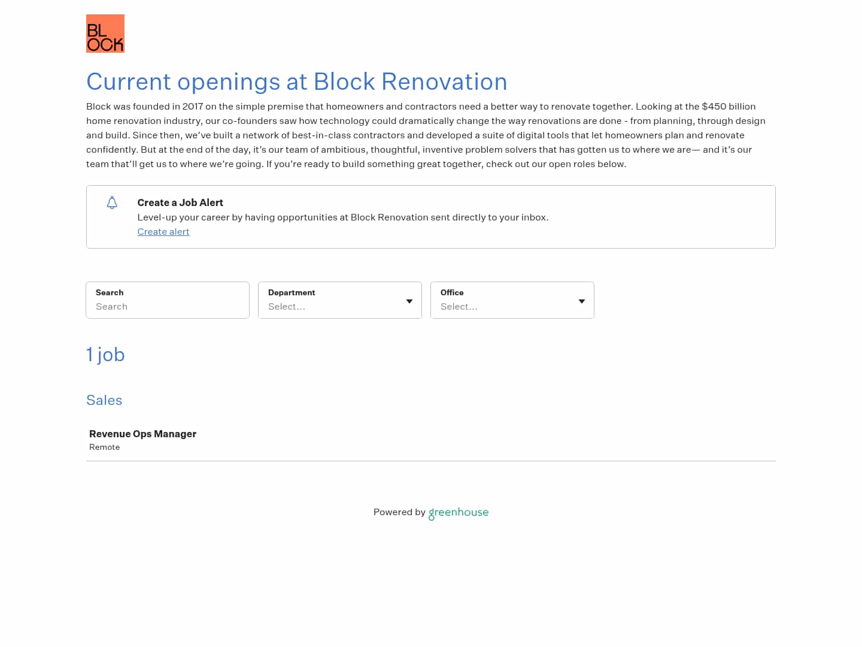The image size is (862, 647).
Task: Click the 'Remote' location text
Action: coord(104,448)
